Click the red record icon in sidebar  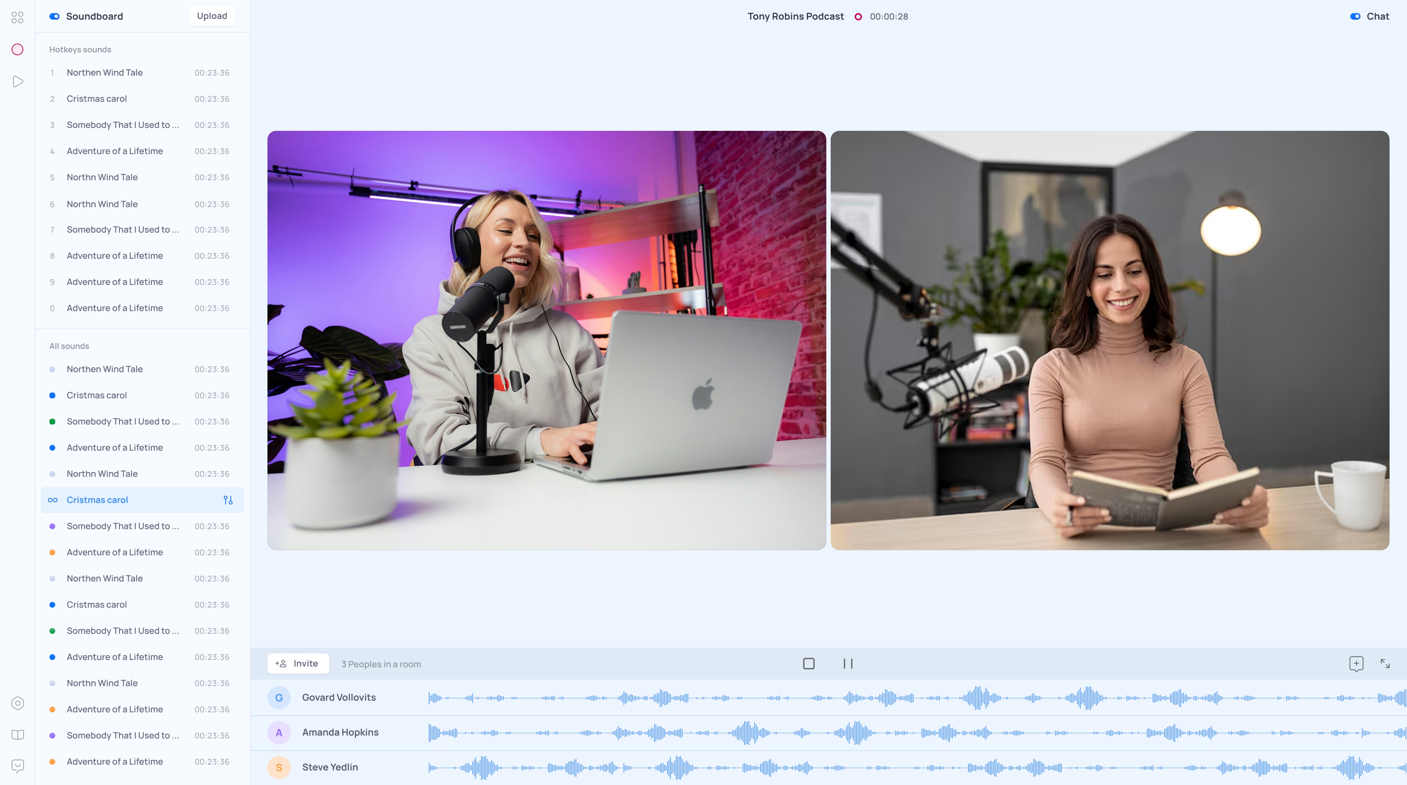click(17, 50)
